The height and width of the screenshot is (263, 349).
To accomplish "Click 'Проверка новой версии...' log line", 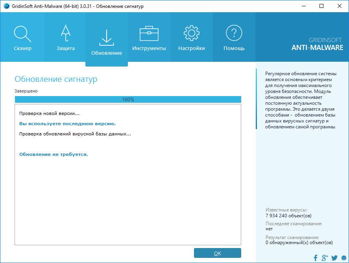I will [49, 113].
